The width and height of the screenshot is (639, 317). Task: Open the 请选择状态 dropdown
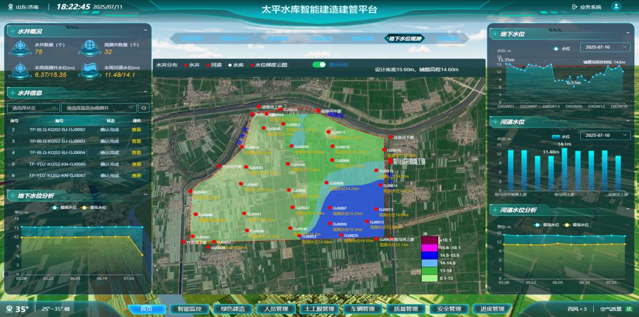pyautogui.click(x=34, y=108)
